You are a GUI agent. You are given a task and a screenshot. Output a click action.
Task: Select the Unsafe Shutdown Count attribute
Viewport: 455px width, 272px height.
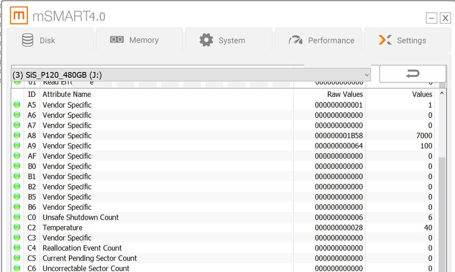point(81,217)
